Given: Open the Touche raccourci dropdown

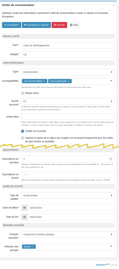Looking at the screenshot, I should point(68,101).
